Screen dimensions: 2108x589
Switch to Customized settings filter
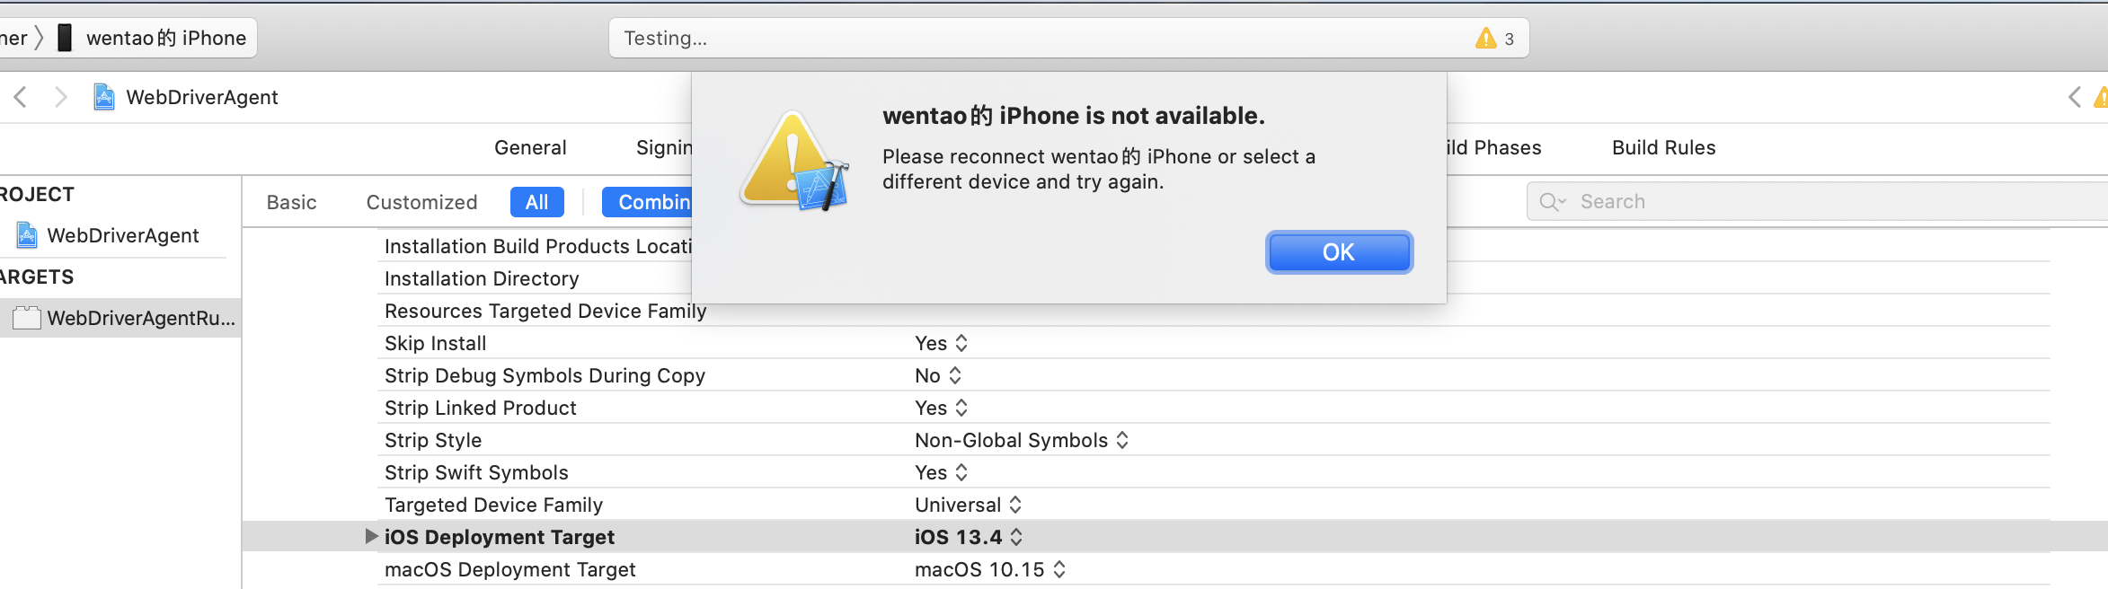coord(421,202)
